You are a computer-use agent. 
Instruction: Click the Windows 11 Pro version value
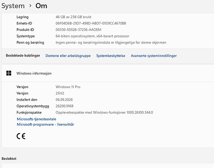point(68,87)
